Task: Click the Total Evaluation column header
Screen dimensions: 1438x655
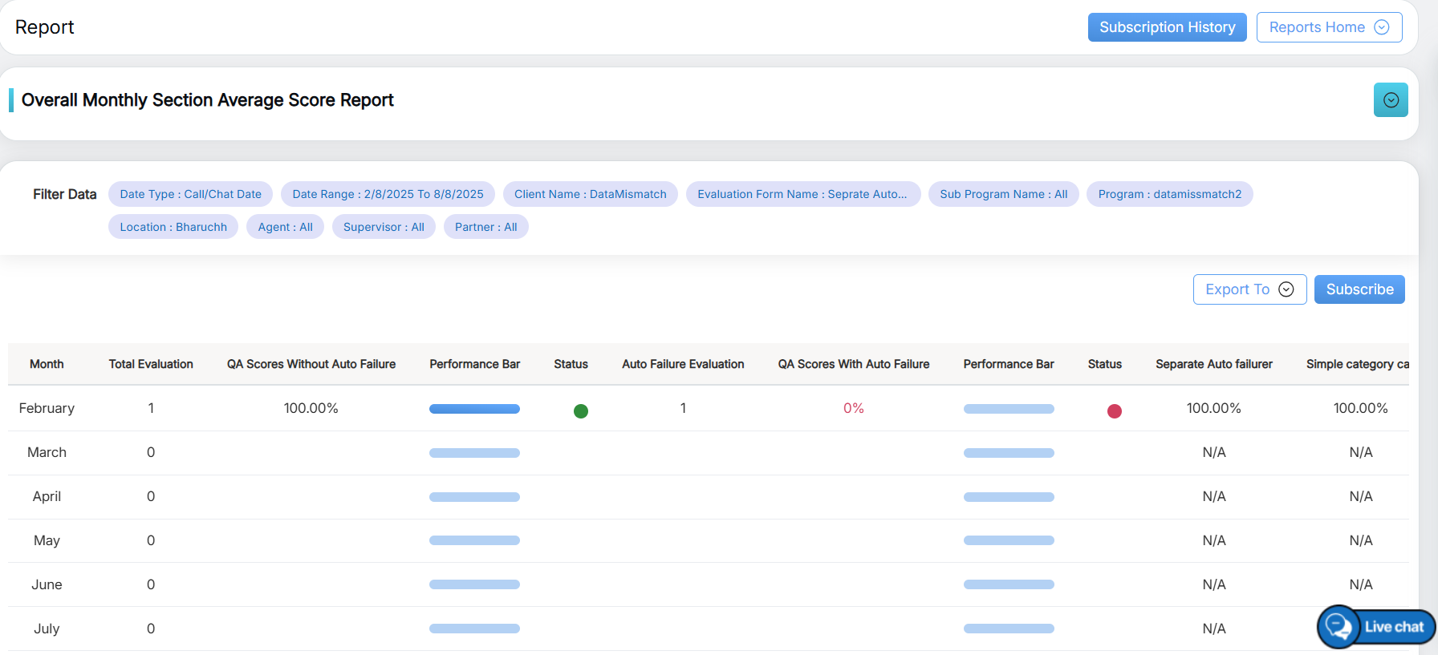Action: pos(151,364)
